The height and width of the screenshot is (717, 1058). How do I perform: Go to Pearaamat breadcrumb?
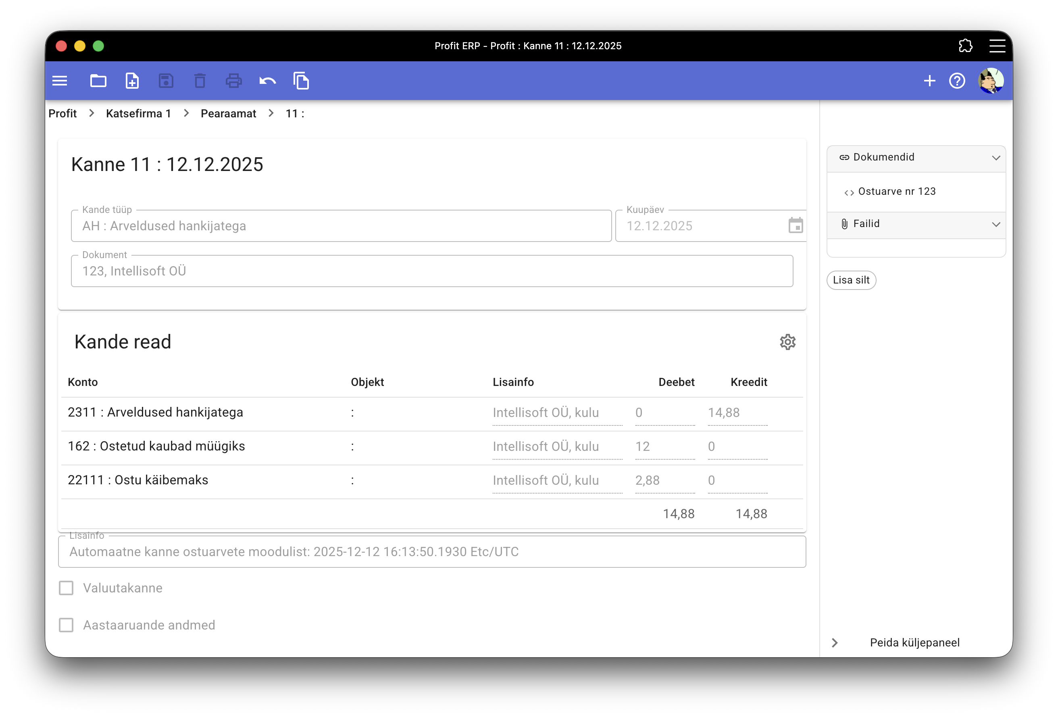click(228, 113)
